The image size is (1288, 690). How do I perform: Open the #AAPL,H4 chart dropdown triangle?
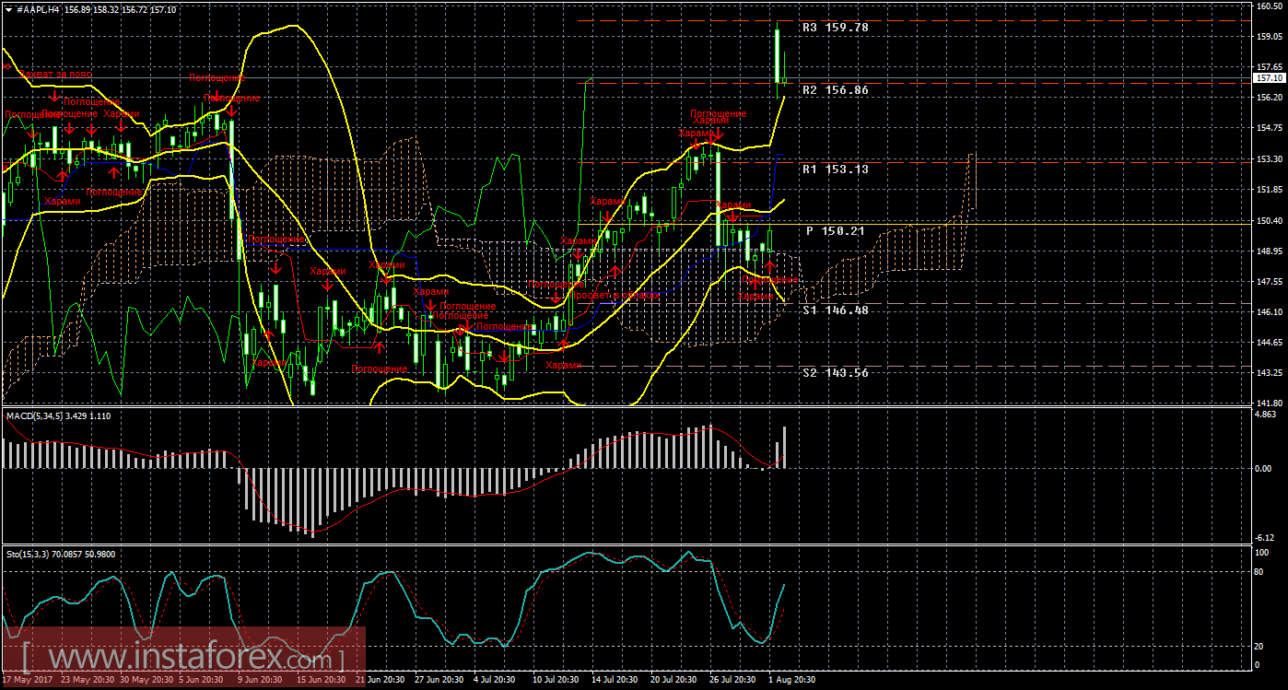8,8
